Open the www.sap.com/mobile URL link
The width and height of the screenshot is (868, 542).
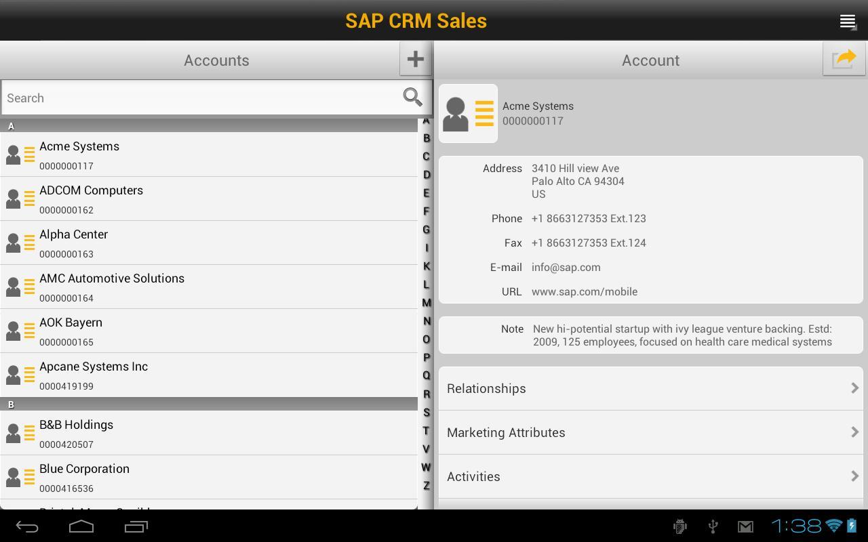585,291
